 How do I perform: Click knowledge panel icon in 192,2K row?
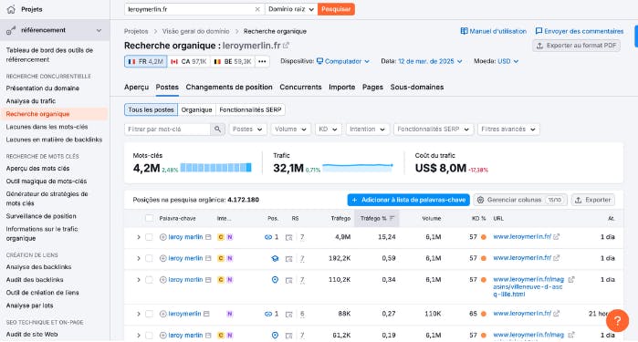coord(275,258)
